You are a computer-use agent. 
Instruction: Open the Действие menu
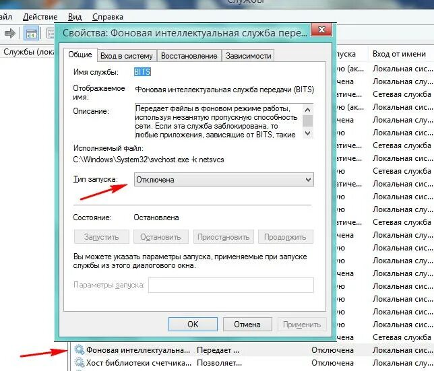(x=40, y=17)
